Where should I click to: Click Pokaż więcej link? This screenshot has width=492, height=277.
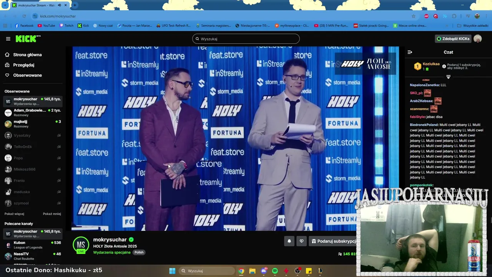14,214
